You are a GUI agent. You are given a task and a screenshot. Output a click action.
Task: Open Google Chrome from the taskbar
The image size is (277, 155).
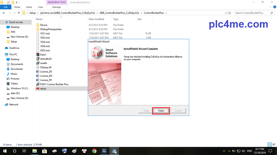(x=94, y=151)
